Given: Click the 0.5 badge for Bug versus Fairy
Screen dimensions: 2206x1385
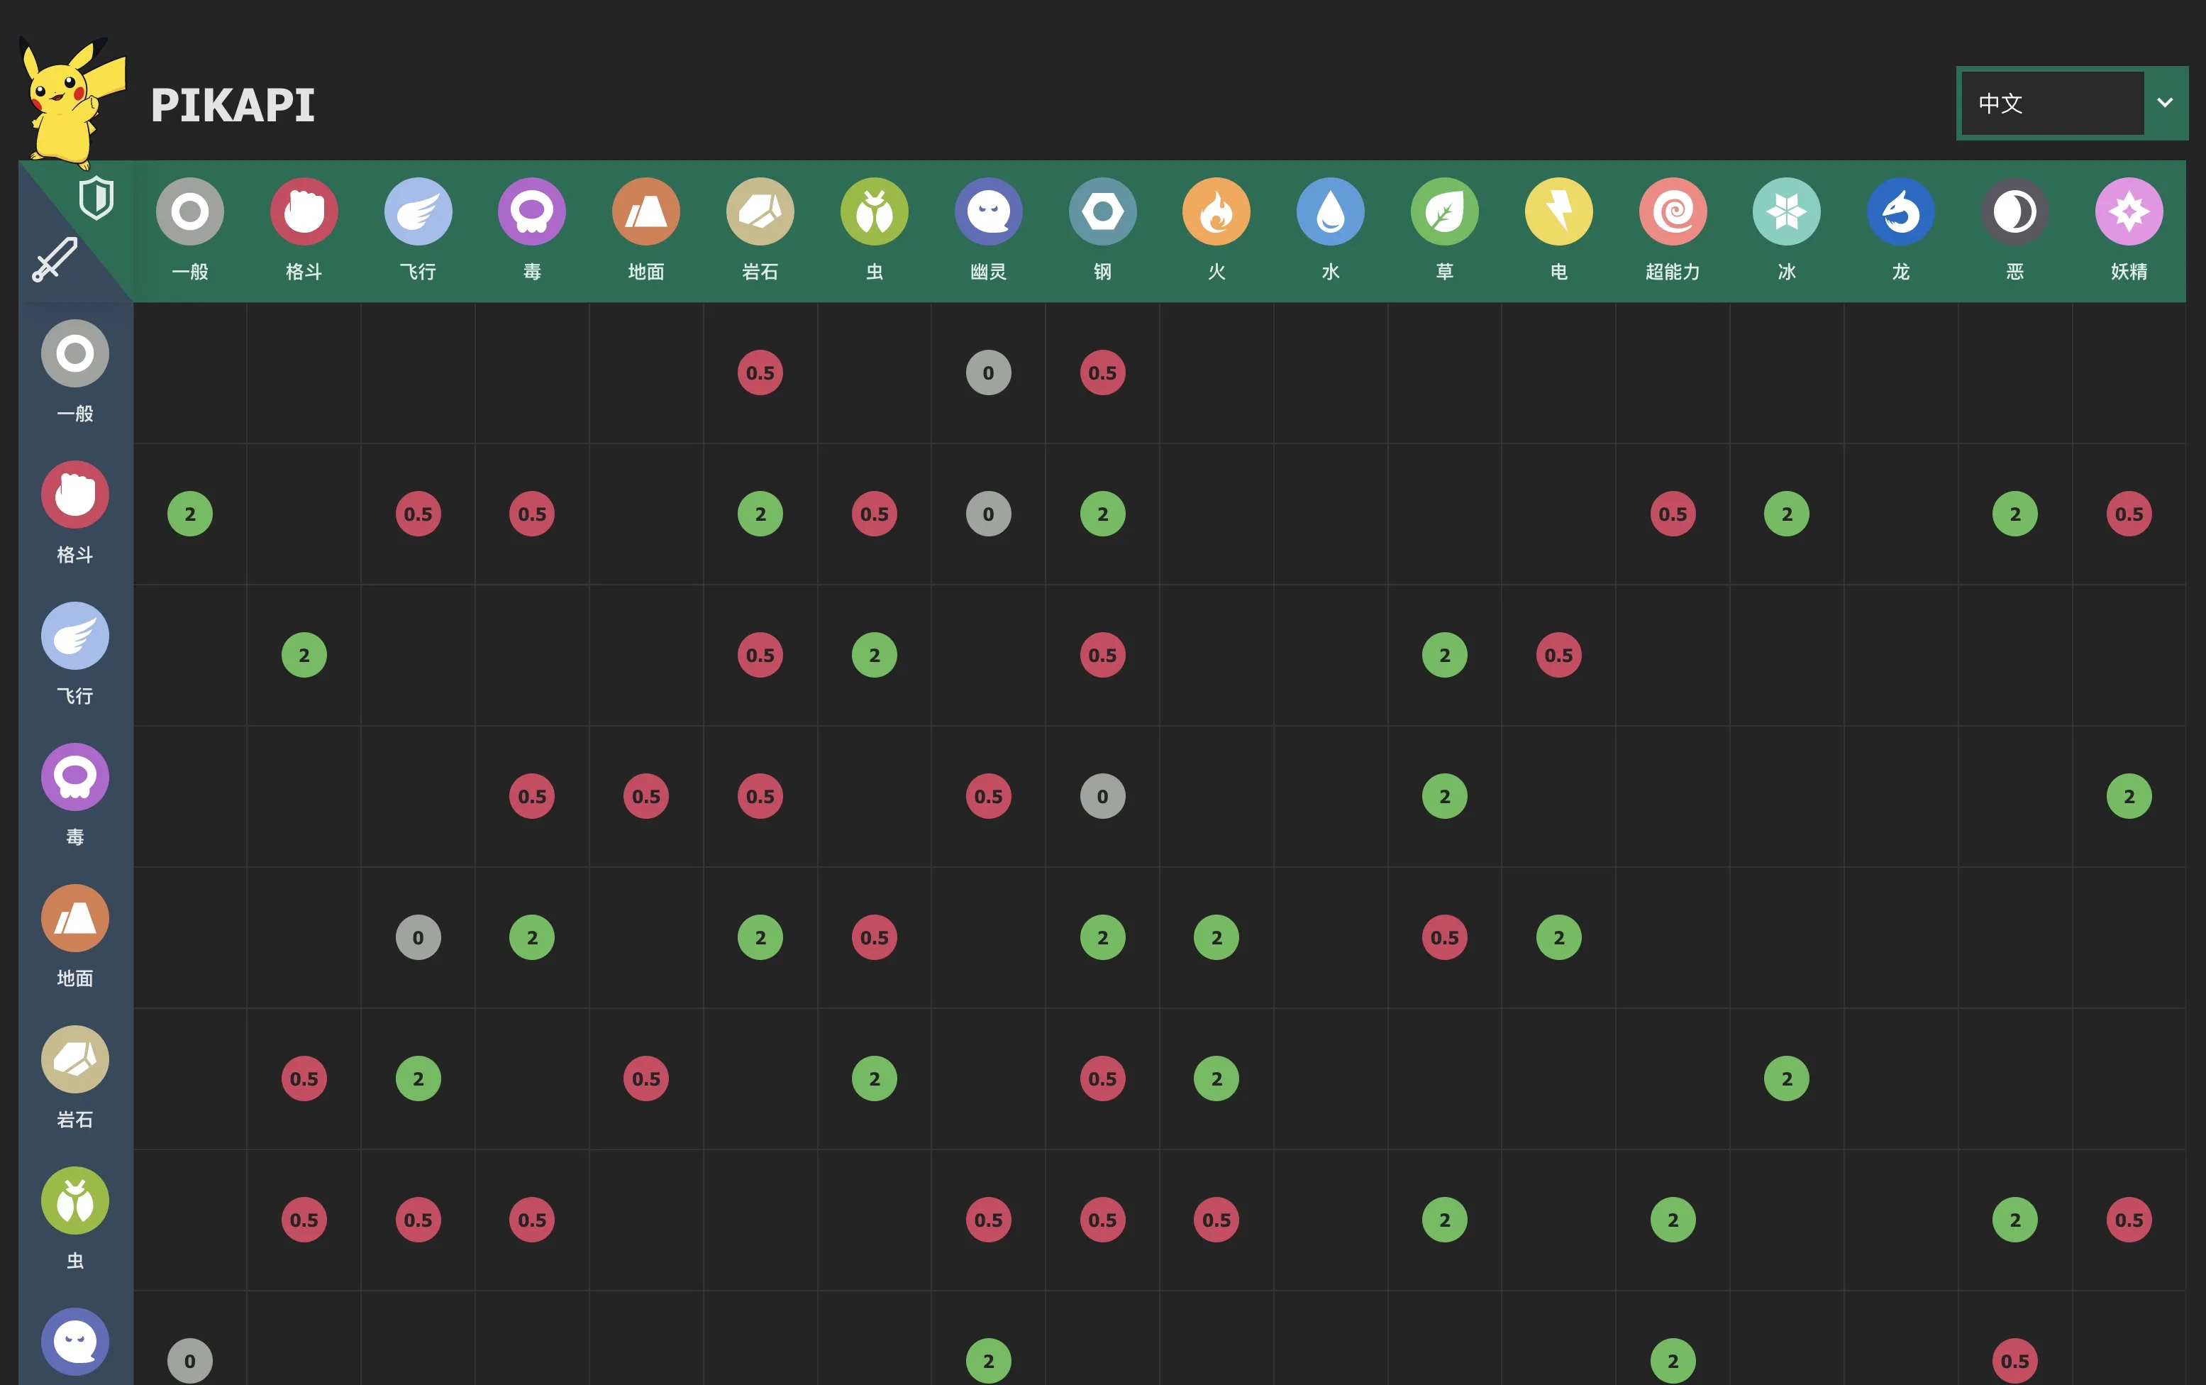Looking at the screenshot, I should (x=2129, y=1219).
